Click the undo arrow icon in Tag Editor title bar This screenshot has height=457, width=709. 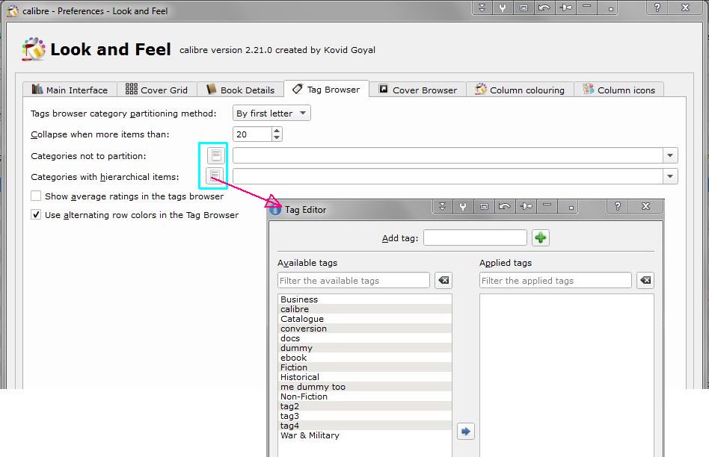(505, 206)
